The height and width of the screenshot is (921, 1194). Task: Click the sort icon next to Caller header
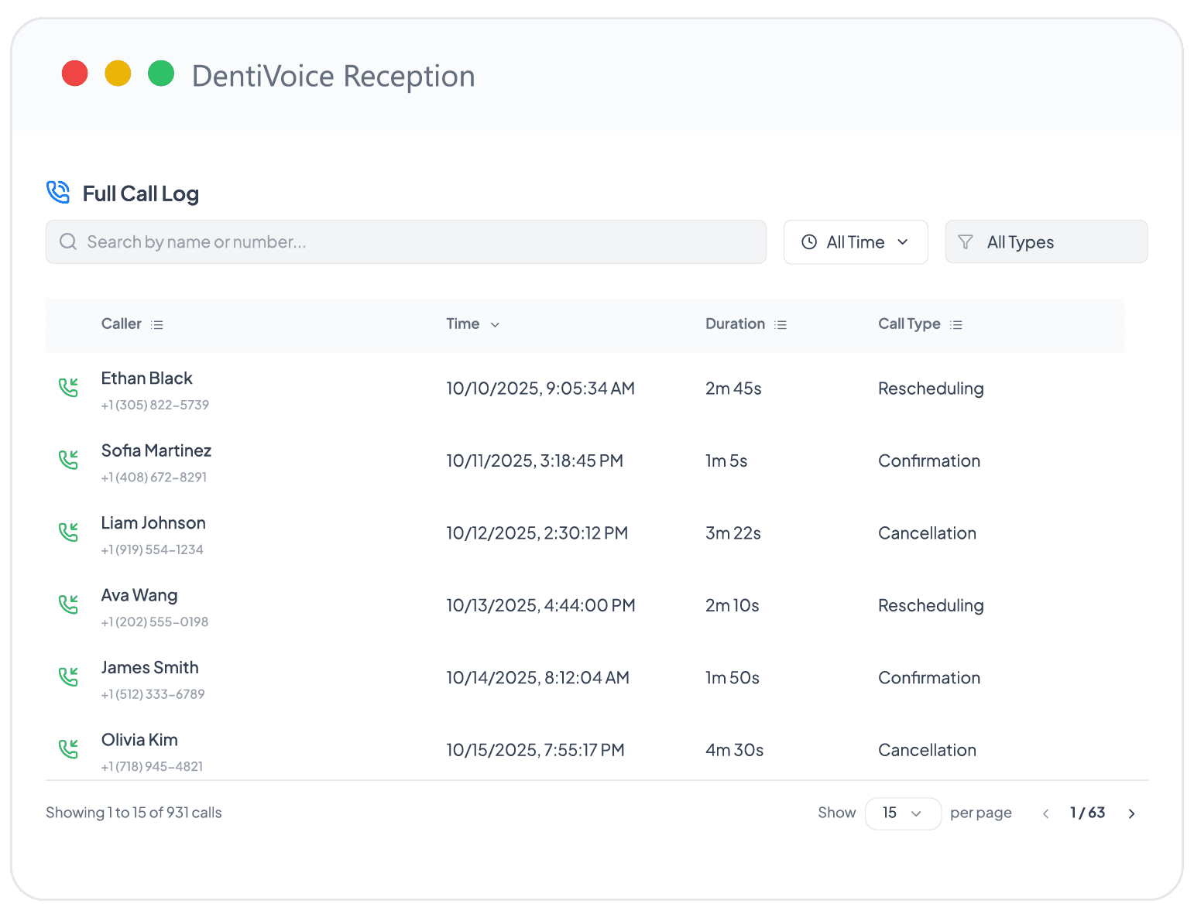point(157,324)
